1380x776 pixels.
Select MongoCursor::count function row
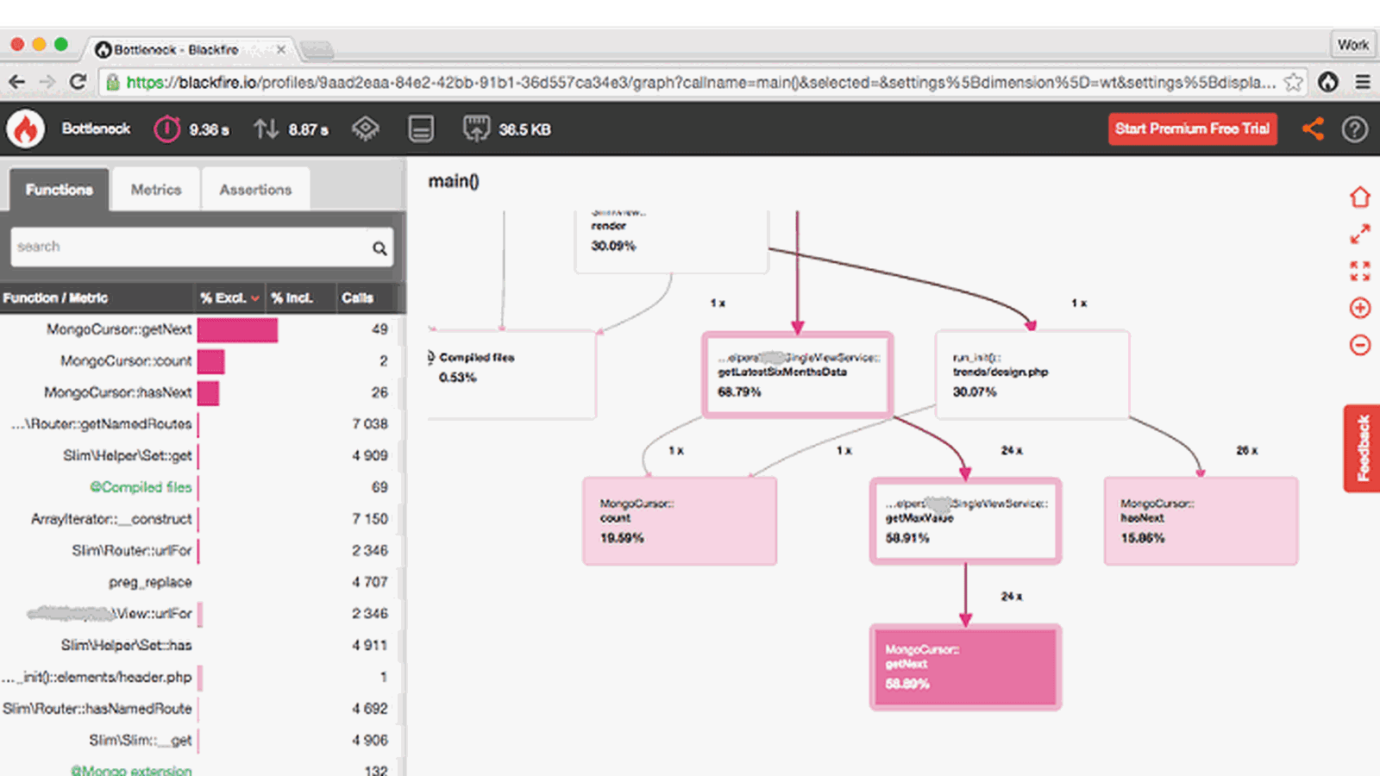point(198,361)
